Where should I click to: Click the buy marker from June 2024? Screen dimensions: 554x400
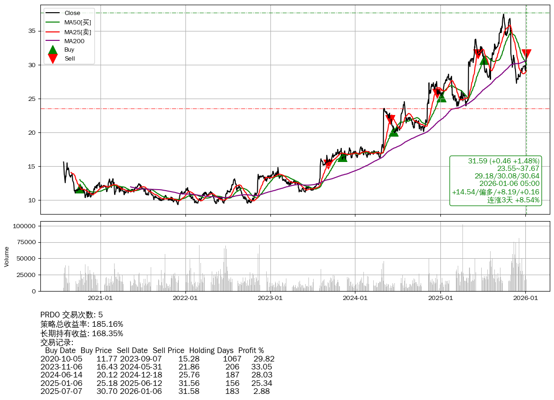(393, 132)
